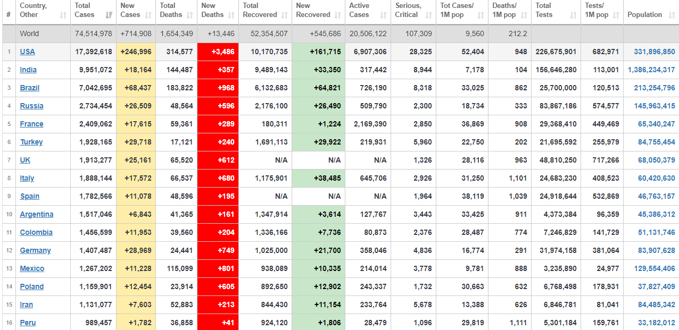
Task: Sort by Tot Cases/1M pop arrow icon
Action: [481, 15]
